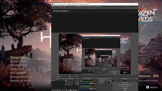
Task: Open the Правка menu in OBS
Action: 59,6
